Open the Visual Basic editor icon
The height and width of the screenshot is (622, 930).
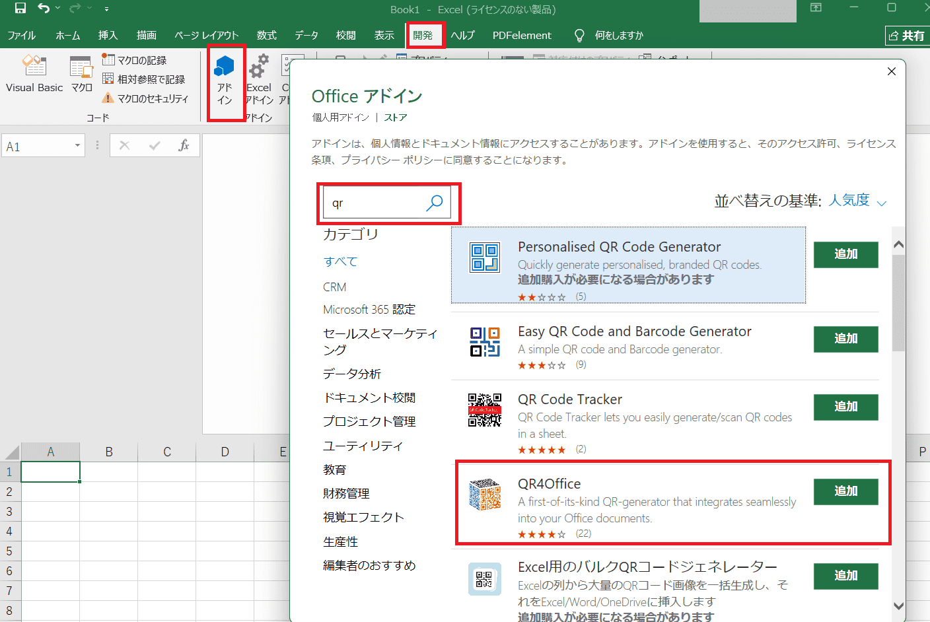pos(34,67)
